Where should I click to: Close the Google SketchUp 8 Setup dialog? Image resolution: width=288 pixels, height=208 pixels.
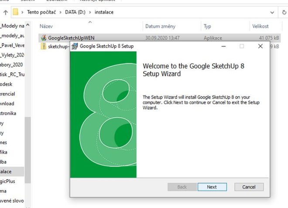point(260,46)
